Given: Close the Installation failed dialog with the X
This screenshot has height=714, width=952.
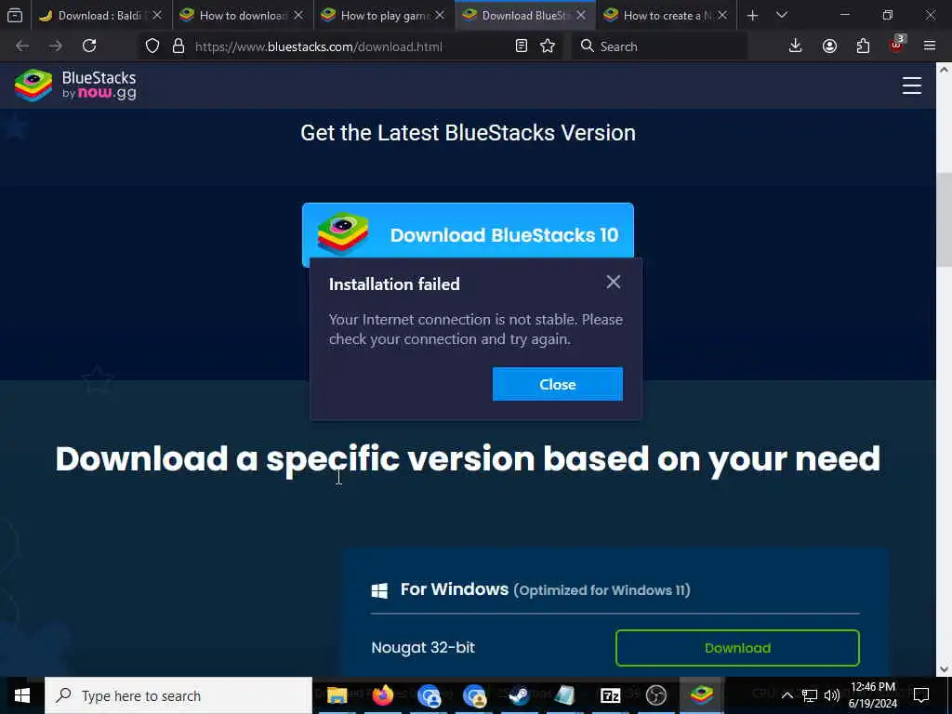Looking at the screenshot, I should pyautogui.click(x=614, y=282).
